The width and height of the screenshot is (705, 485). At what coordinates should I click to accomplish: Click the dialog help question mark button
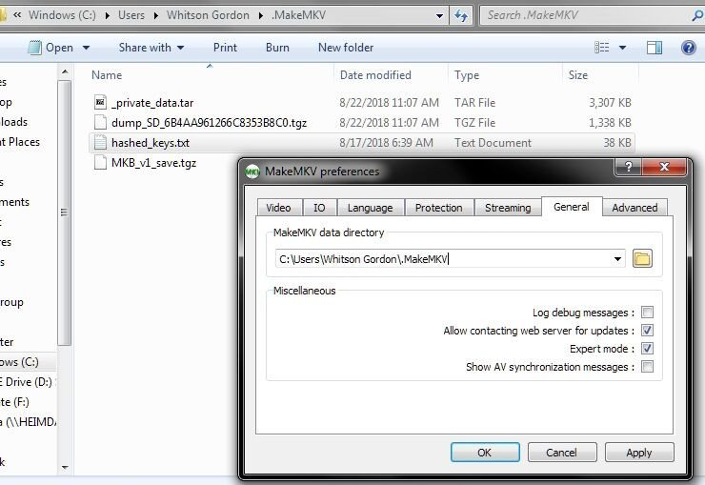pos(629,167)
